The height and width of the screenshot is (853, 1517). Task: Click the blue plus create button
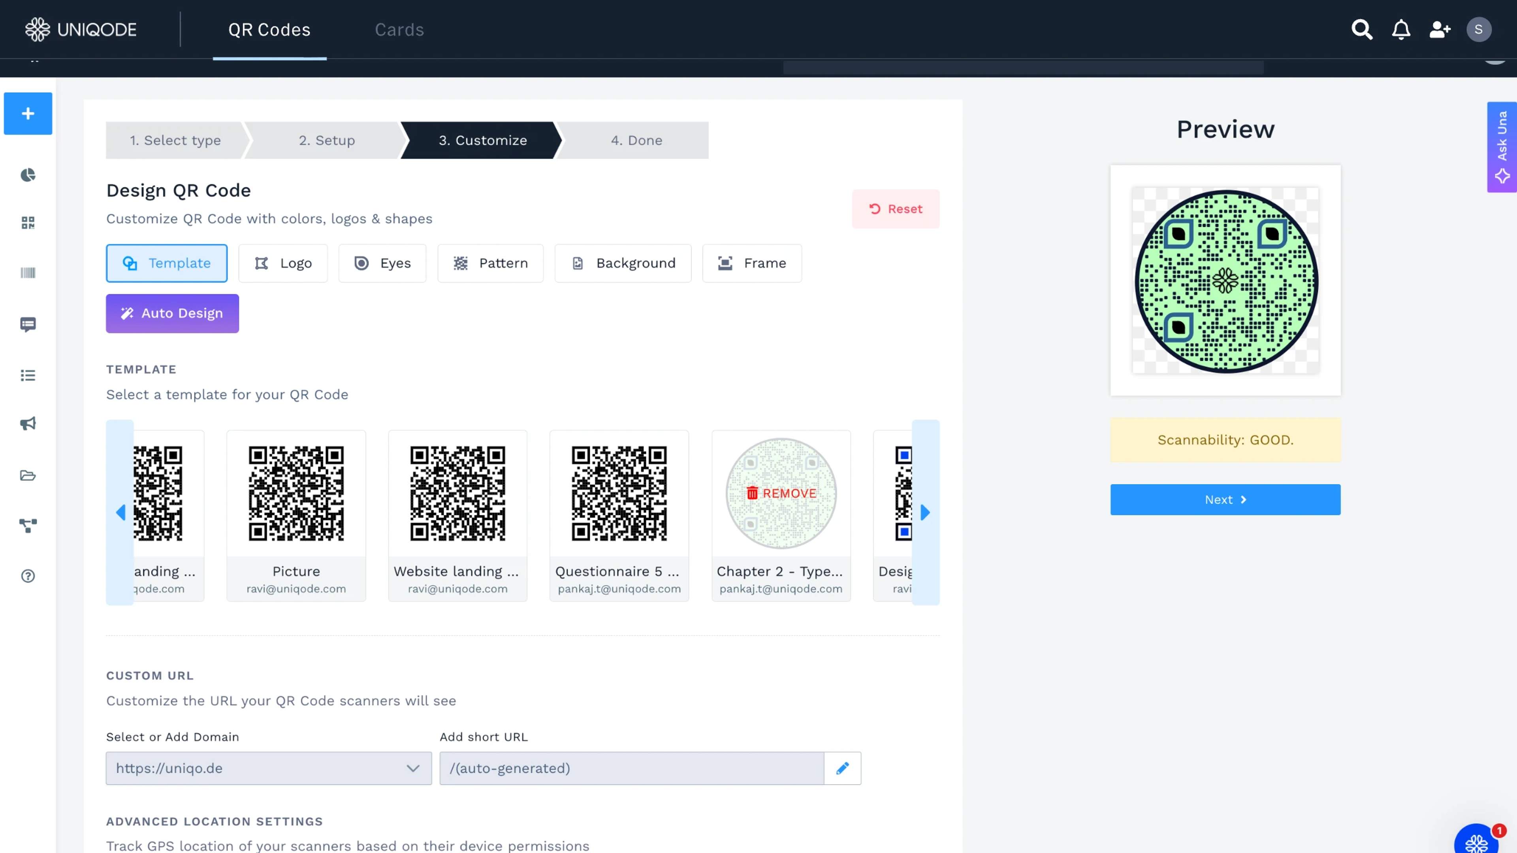[x=28, y=113]
